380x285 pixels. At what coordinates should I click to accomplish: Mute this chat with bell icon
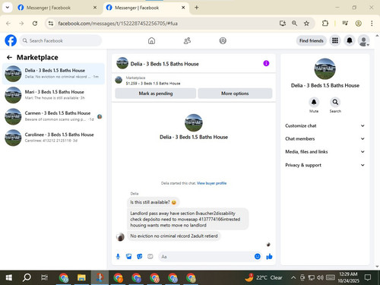[x=314, y=102]
